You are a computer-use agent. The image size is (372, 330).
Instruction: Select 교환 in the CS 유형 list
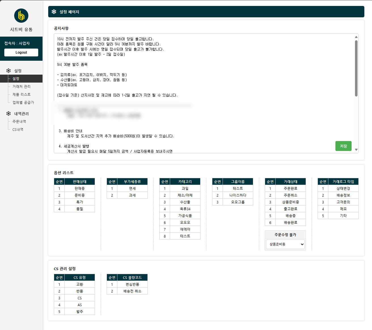pos(80,284)
